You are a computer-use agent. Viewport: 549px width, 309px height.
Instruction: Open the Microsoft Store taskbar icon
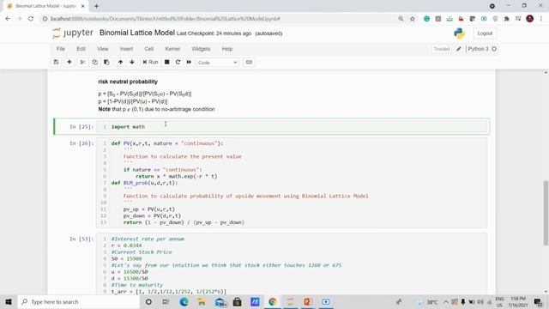[x=237, y=301]
